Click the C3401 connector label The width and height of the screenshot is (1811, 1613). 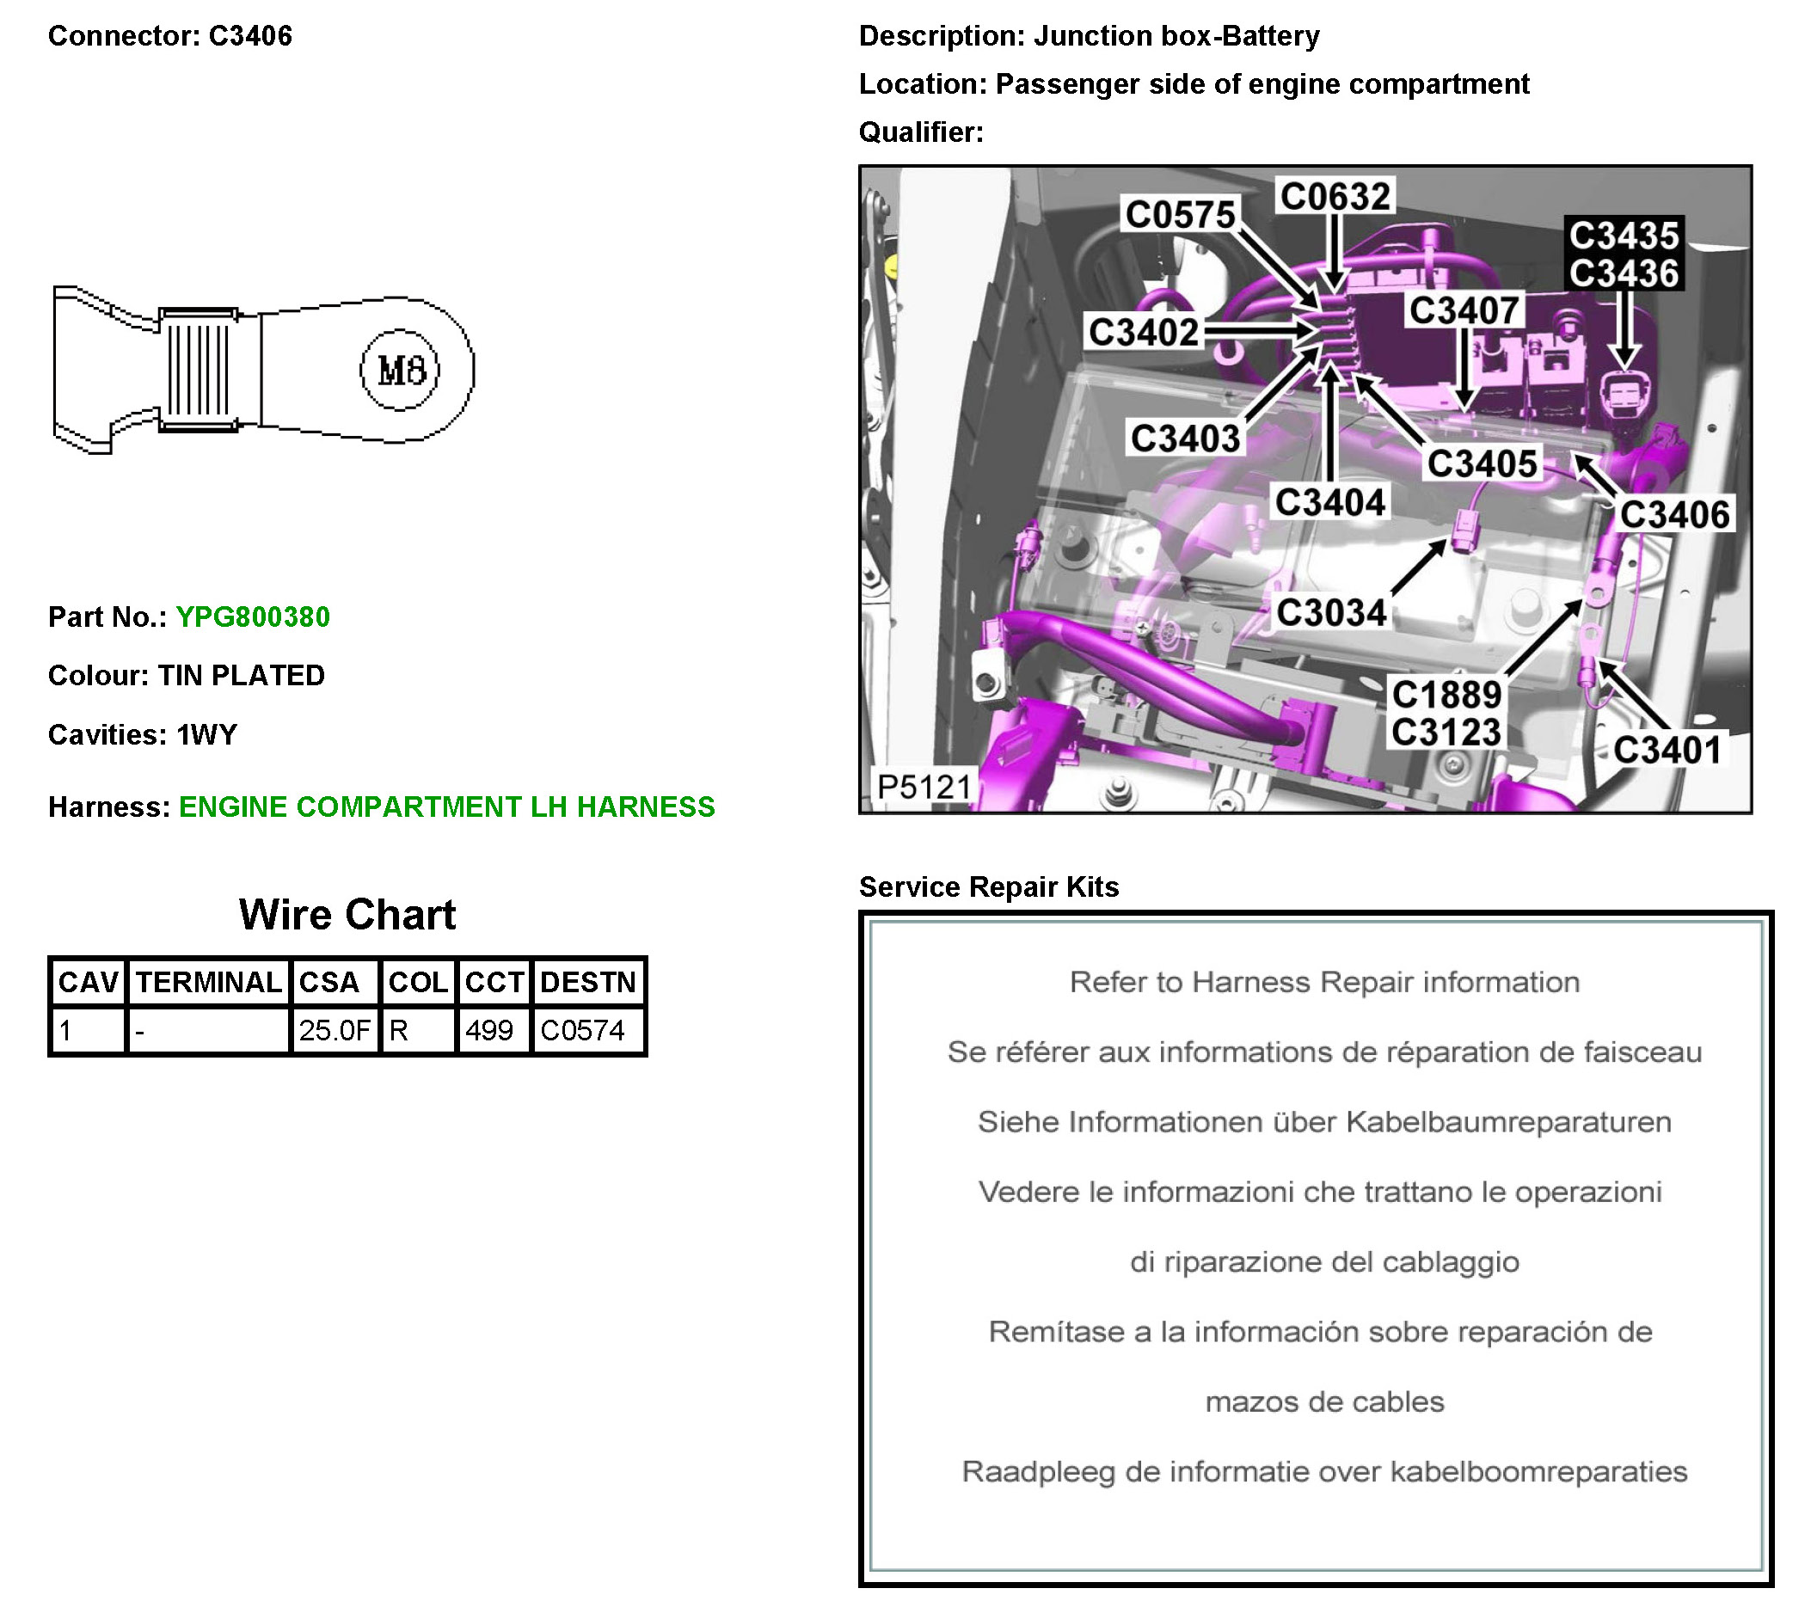coord(1667,750)
